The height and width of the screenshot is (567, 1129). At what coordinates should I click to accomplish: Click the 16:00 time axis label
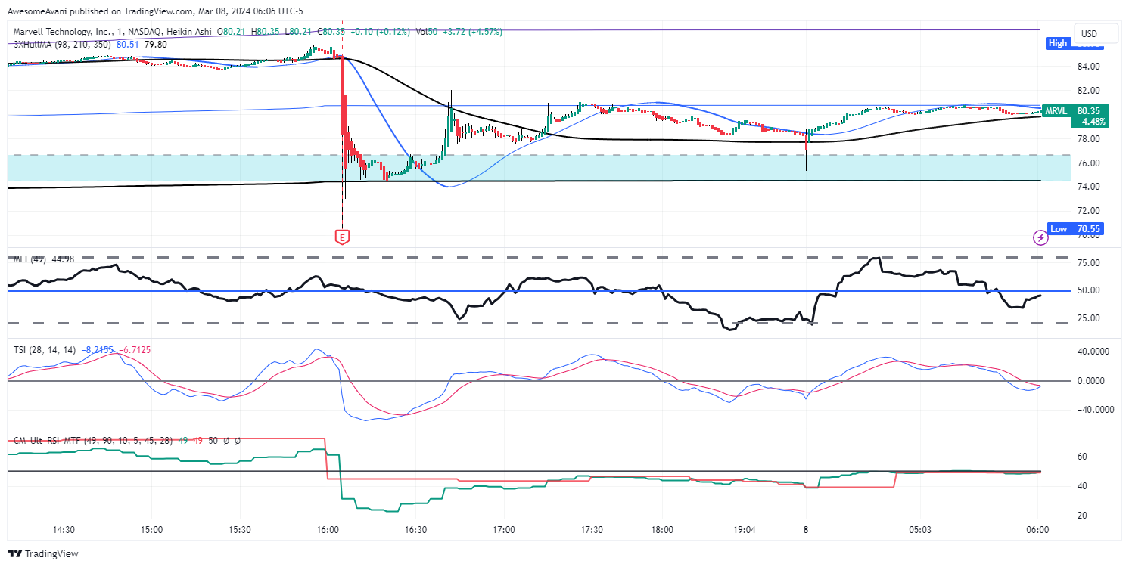tap(328, 530)
